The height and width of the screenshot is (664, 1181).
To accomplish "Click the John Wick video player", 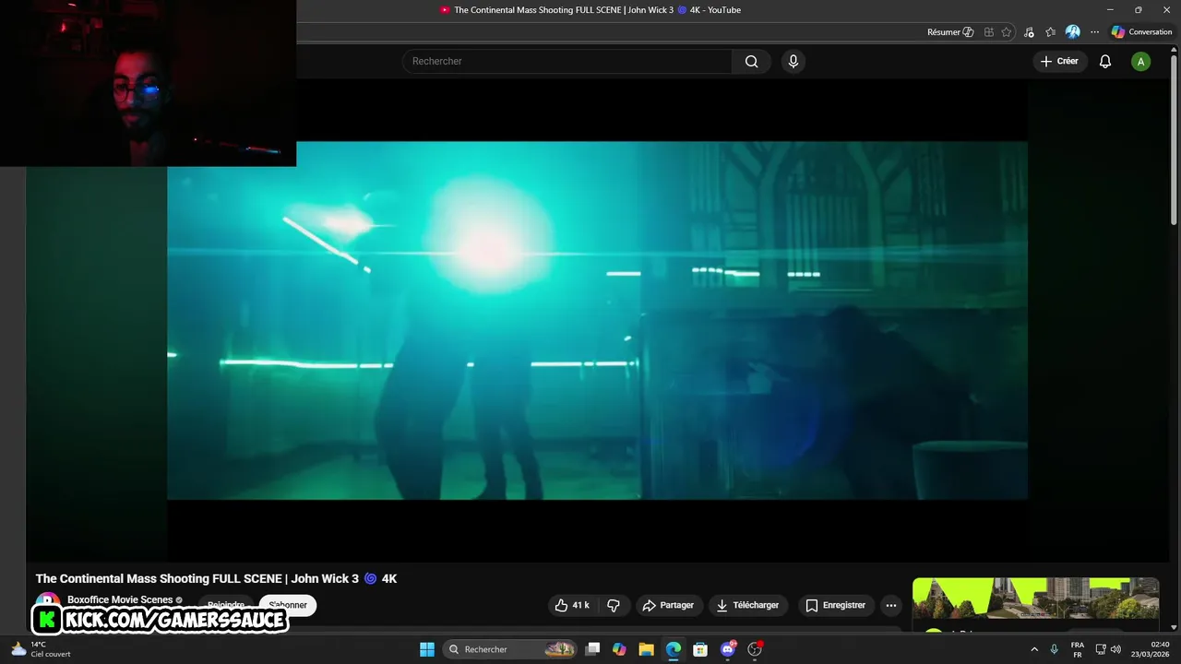I will [x=597, y=320].
